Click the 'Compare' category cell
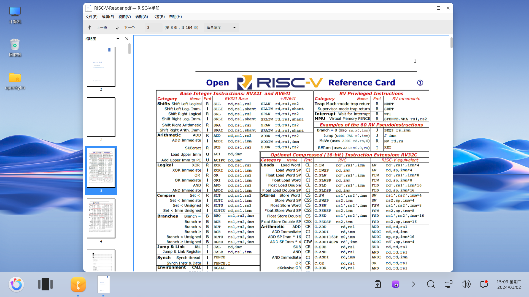Screen dimensions: 529x297 [x=166, y=195]
